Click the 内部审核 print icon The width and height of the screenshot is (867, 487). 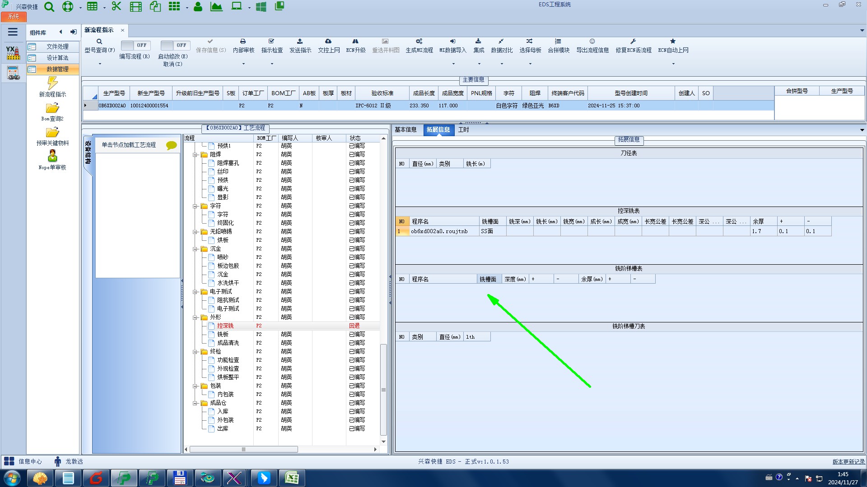243,41
